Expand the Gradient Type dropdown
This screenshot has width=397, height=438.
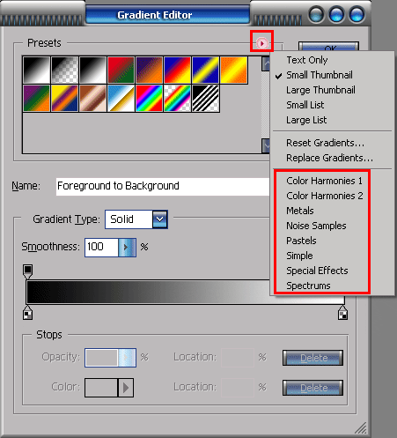click(x=160, y=219)
